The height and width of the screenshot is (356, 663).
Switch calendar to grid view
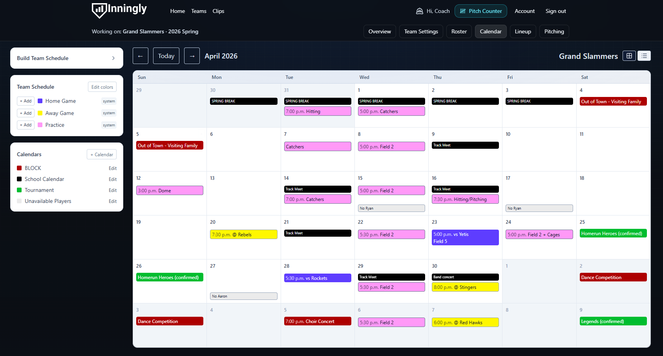(629, 56)
